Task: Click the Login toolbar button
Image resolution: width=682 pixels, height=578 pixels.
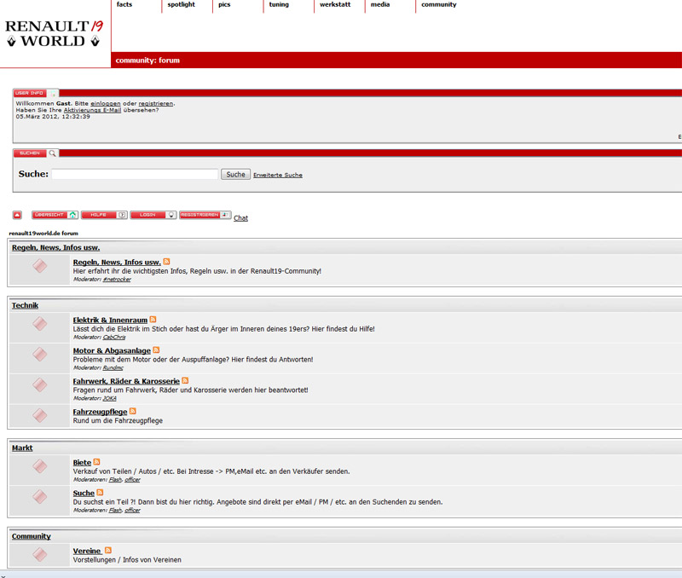Action: (153, 215)
